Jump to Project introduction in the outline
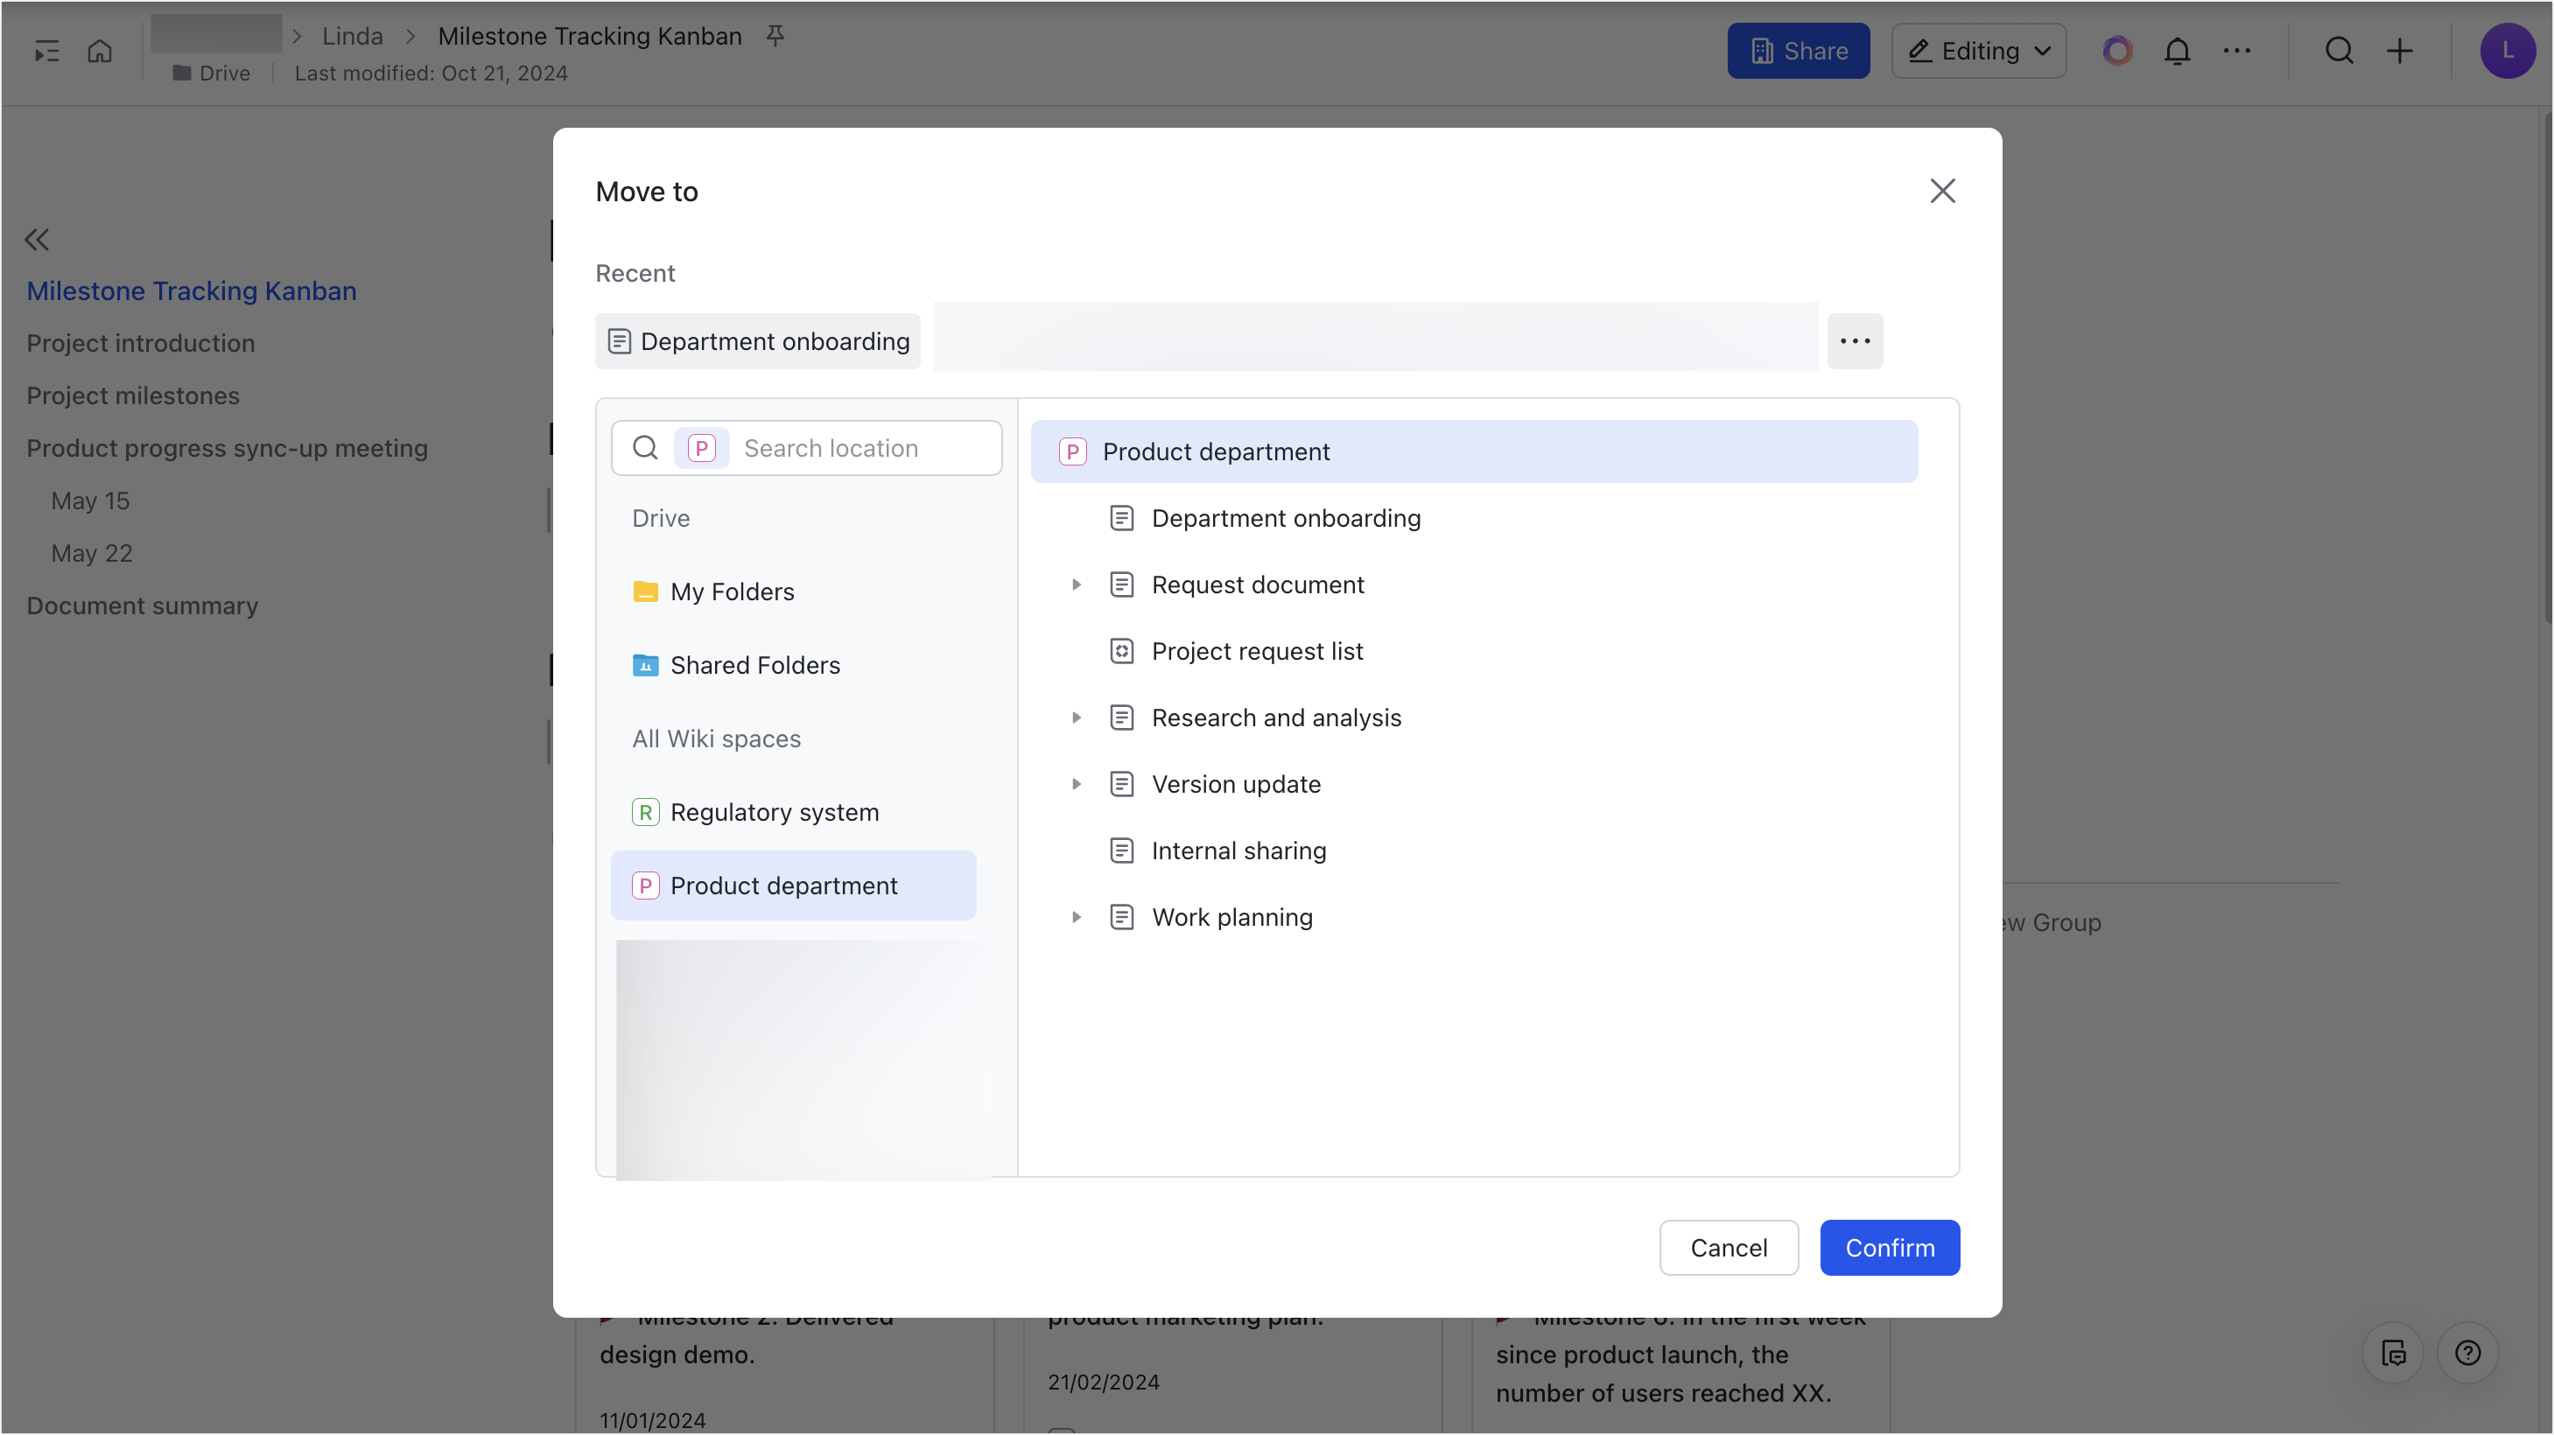The width and height of the screenshot is (2554, 1435). [141, 344]
